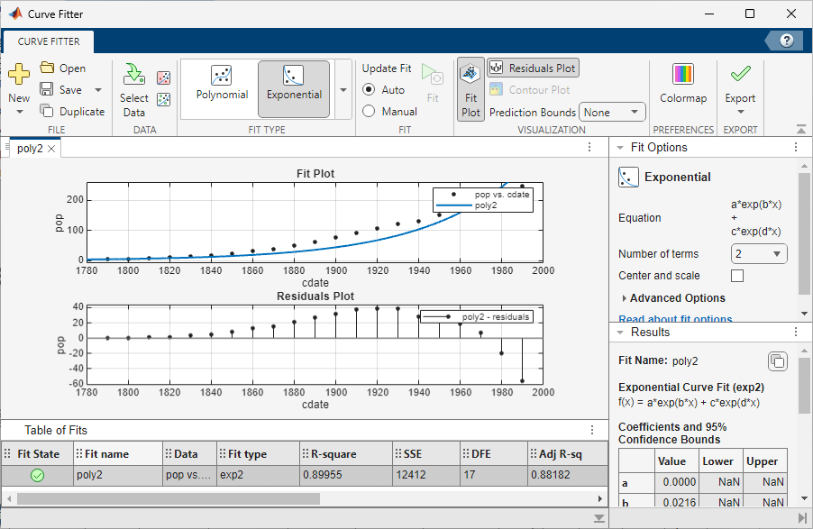Click the Export checkmark icon
This screenshot has width=813, height=529.
click(x=740, y=74)
